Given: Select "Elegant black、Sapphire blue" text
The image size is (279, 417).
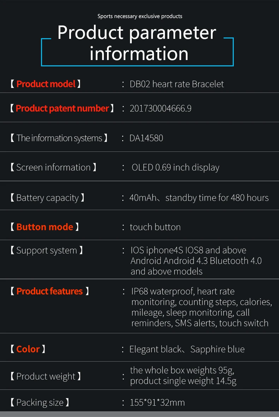Looking at the screenshot, I should point(187,349).
